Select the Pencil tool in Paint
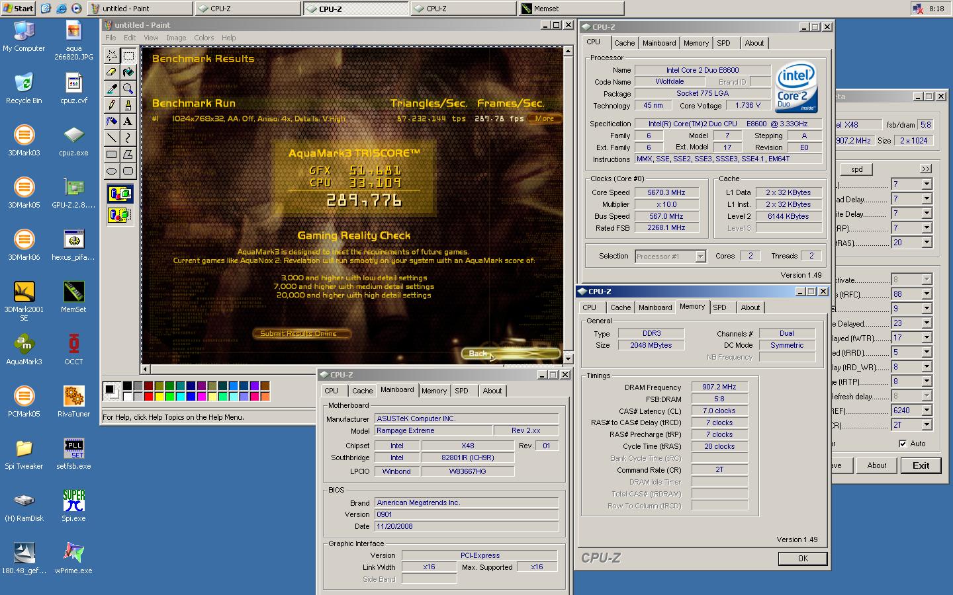Image resolution: width=953 pixels, height=595 pixels. coord(112,105)
